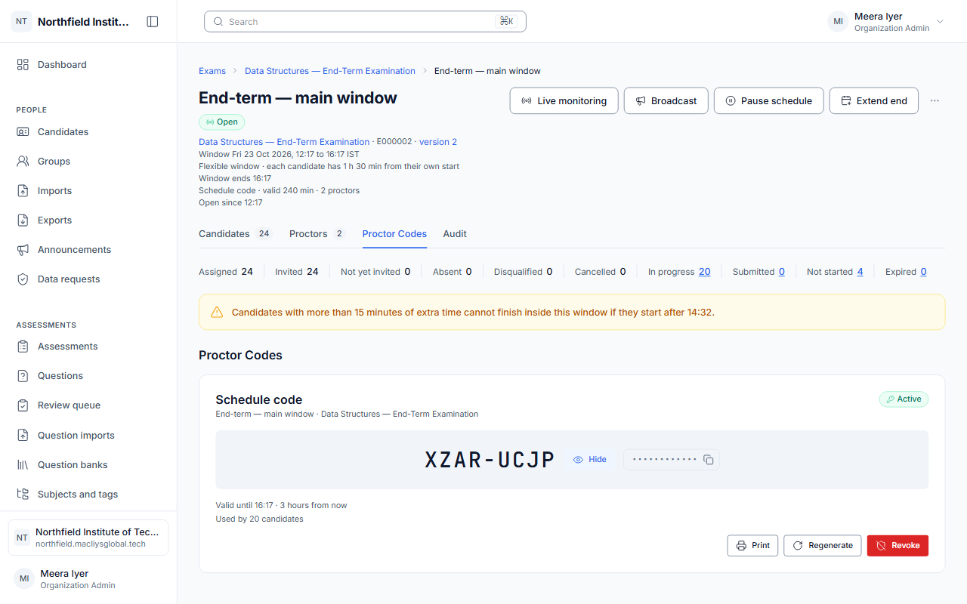This screenshot has width=967, height=604.
Task: Open the Audit tab
Action: tap(455, 234)
